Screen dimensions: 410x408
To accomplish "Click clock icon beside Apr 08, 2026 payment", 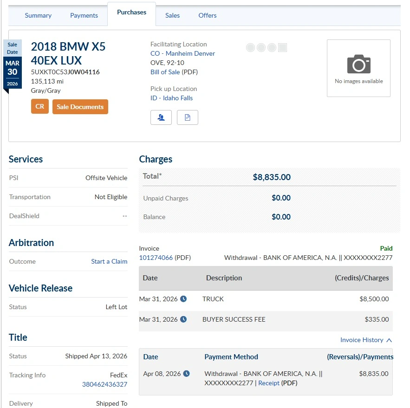I will (187, 374).
